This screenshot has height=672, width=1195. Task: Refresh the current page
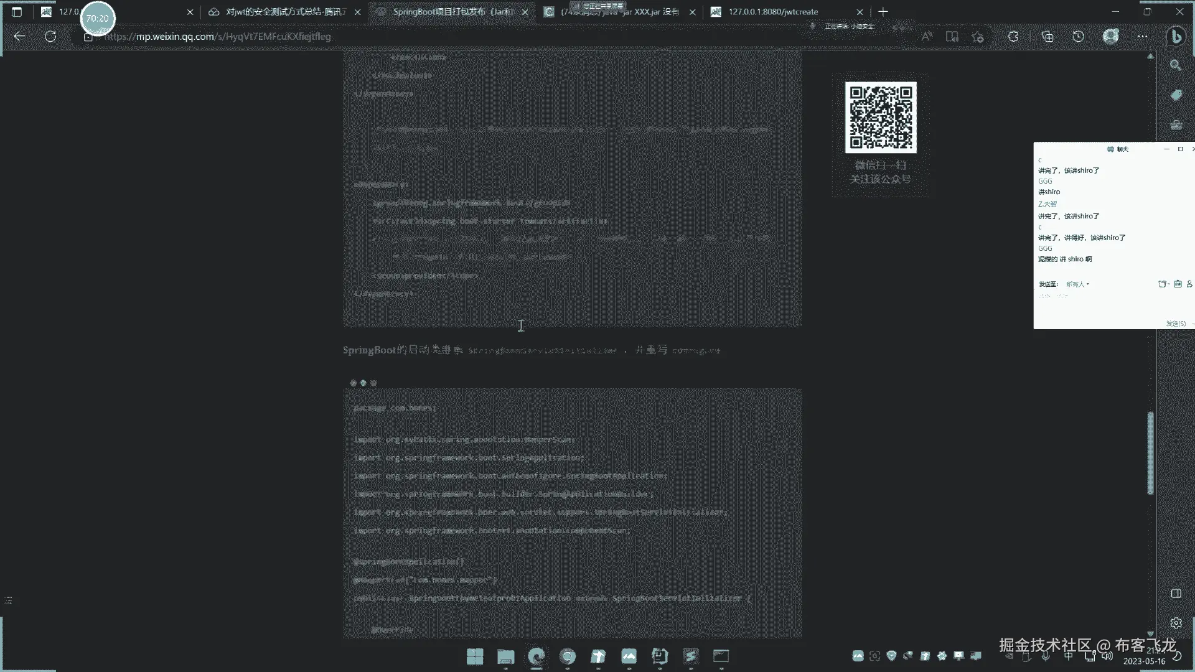coord(50,37)
